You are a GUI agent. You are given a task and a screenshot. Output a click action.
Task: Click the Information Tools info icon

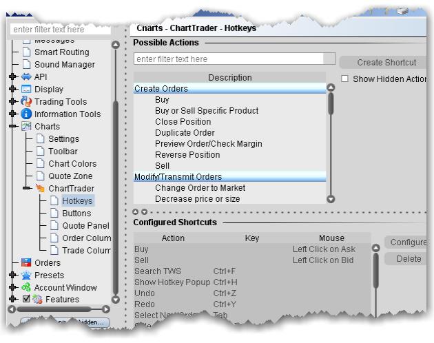point(27,114)
